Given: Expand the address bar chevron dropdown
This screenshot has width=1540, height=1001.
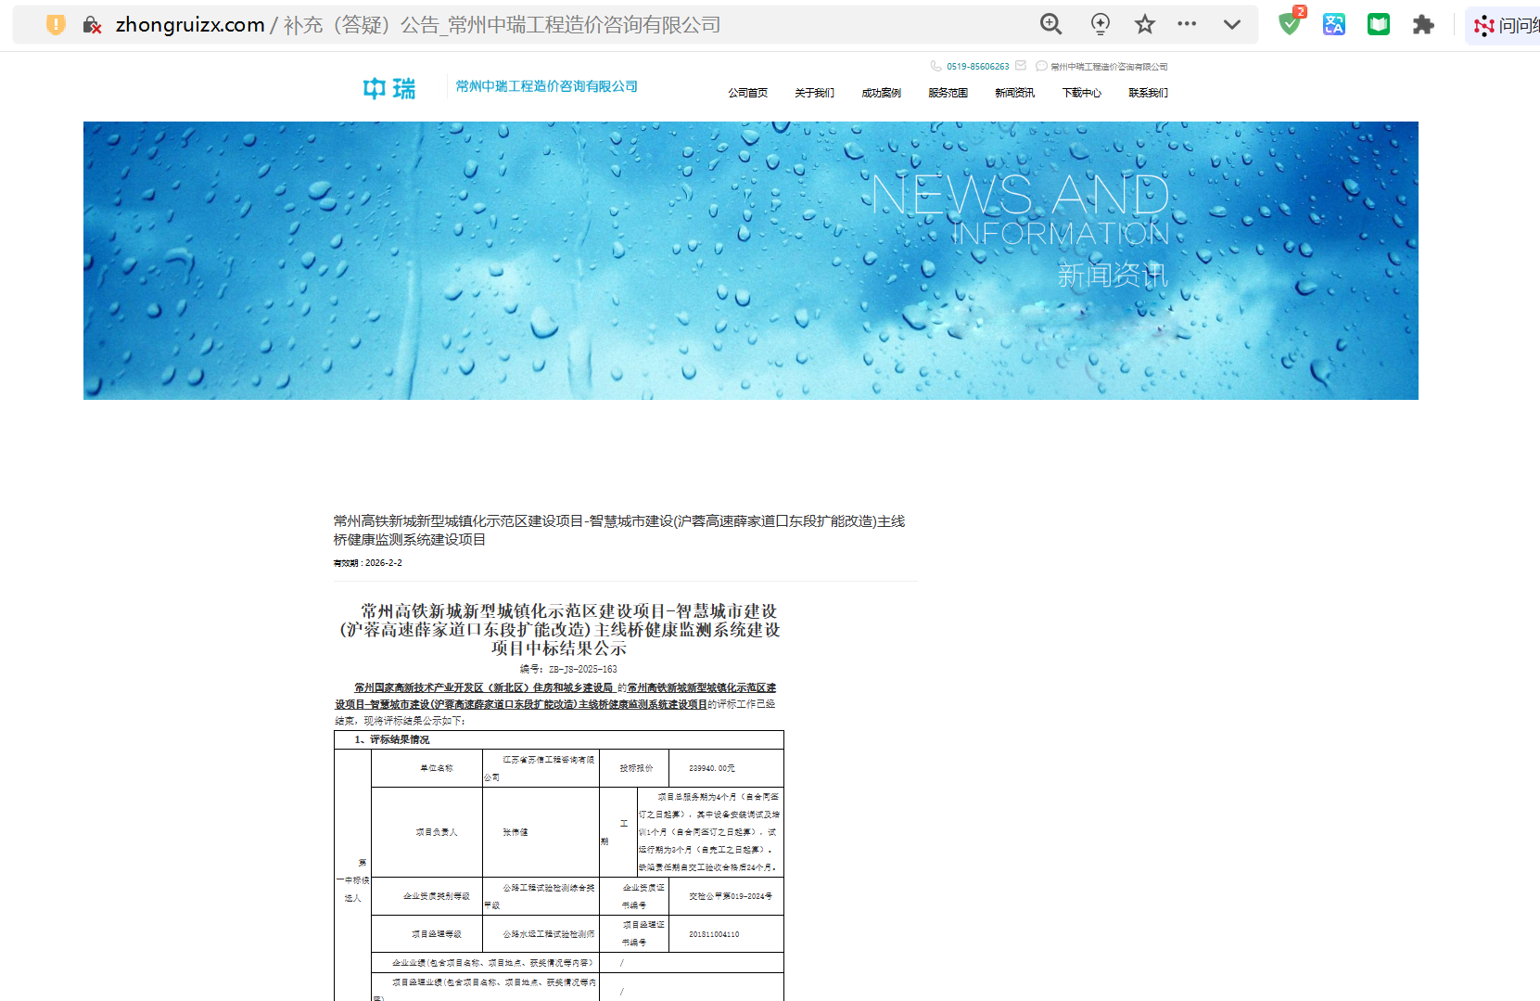Looking at the screenshot, I should [1231, 24].
